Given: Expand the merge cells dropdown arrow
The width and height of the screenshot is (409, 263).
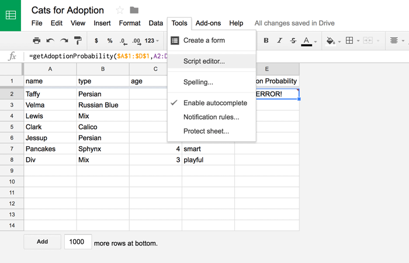Looking at the screenshot, I should click(x=378, y=41).
